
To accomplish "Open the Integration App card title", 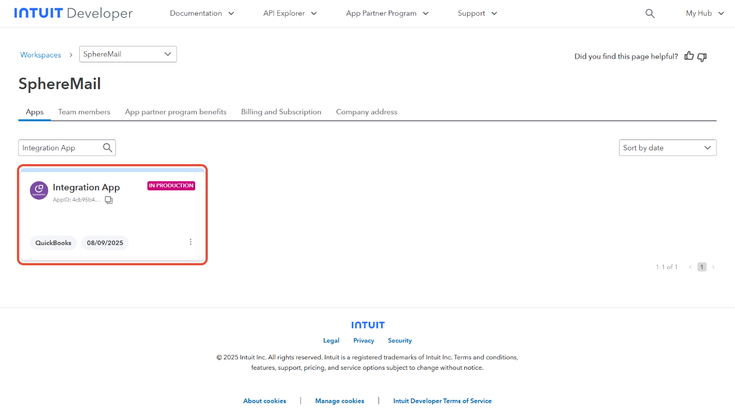I will tap(86, 187).
